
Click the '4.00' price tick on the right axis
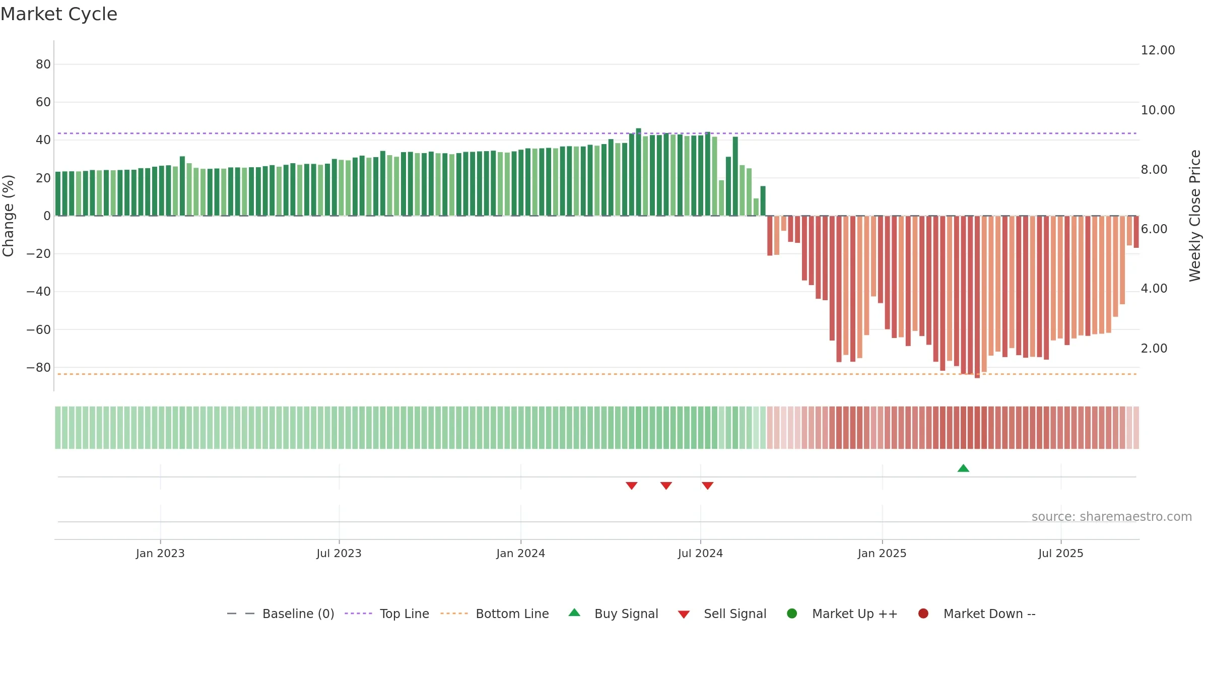click(x=1154, y=289)
